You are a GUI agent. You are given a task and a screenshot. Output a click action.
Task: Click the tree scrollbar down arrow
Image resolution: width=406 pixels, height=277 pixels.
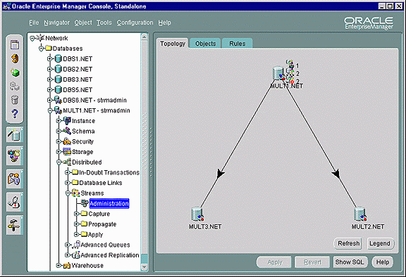[x=144, y=266]
